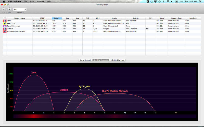Sort by the Avg column header
Viewport: 204px width, 127px height.
point(67,18)
